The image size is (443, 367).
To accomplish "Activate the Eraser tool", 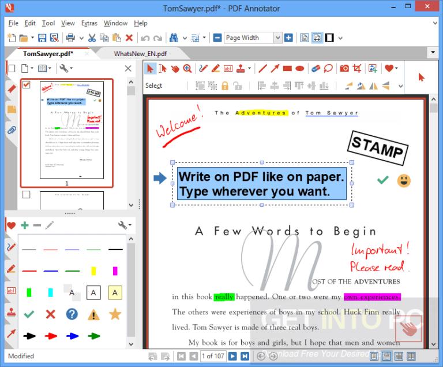I will [316, 69].
